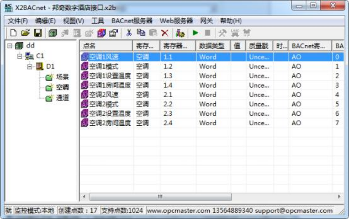Click the colorful D cube toolbar icon
Image resolution: width=349 pixels, height=219 pixels.
click(101, 33)
